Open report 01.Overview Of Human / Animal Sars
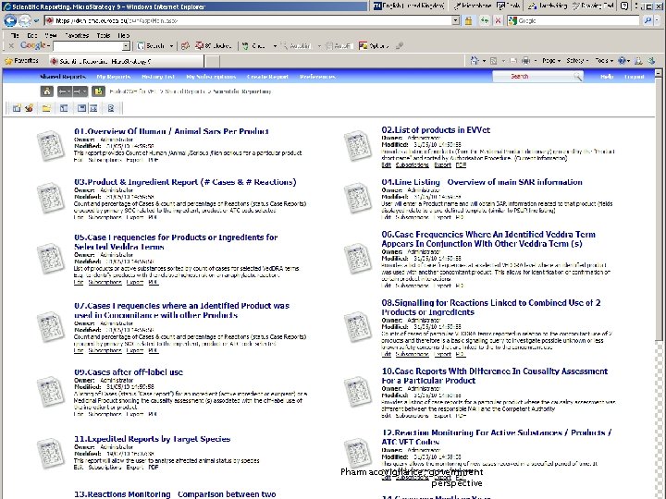666x499 pixels. tap(171, 131)
